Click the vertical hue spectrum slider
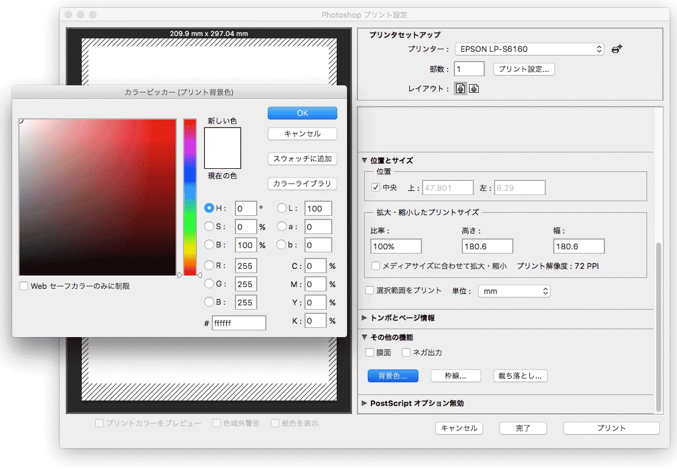Image resolution: width=677 pixels, height=470 pixels. tap(190, 198)
